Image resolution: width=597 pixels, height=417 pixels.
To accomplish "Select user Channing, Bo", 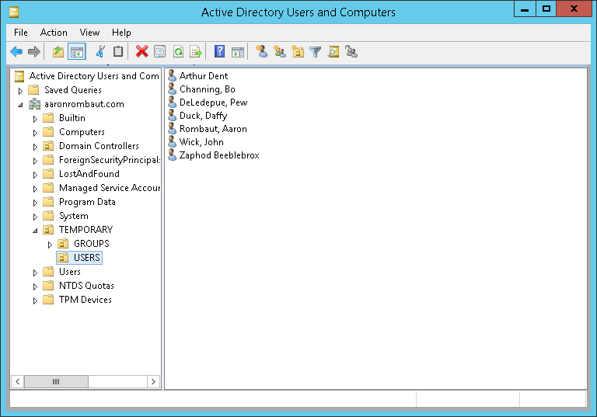I will (207, 89).
